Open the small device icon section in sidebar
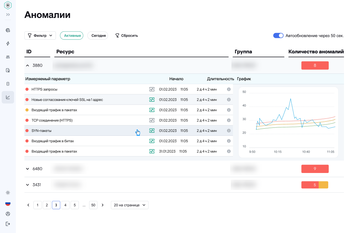Screen dimensions: 352x233 pyautogui.click(x=8, y=84)
